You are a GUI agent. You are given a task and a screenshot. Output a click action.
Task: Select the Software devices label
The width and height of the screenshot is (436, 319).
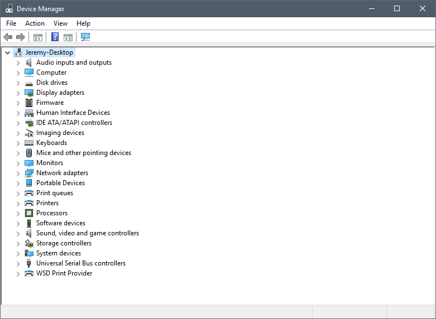click(x=61, y=223)
